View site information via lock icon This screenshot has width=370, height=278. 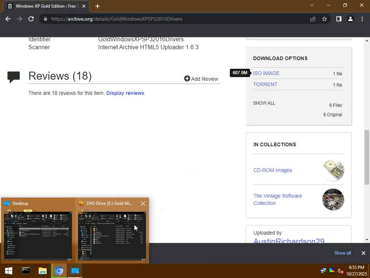(46, 19)
